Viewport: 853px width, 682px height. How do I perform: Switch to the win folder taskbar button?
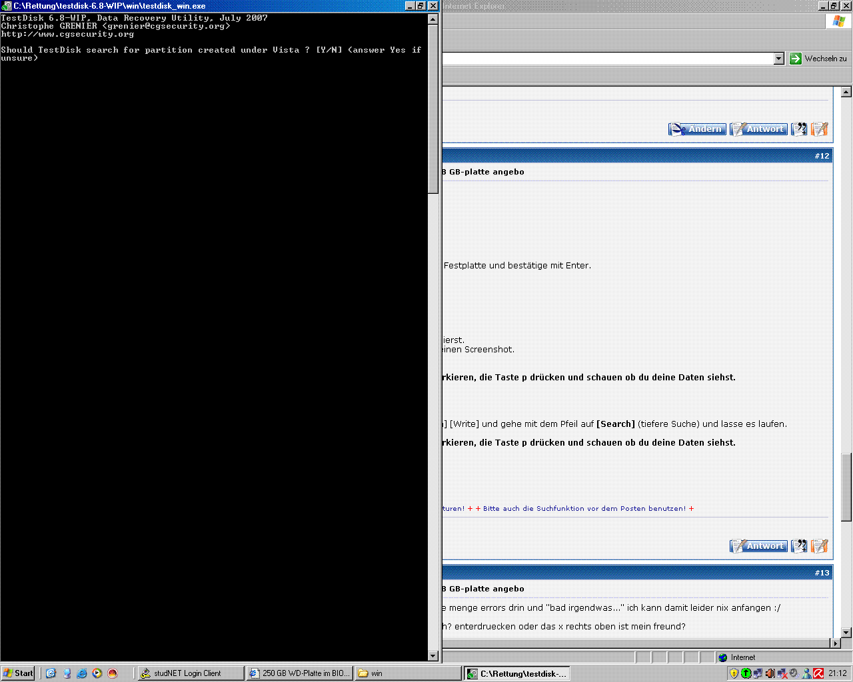[x=408, y=673]
